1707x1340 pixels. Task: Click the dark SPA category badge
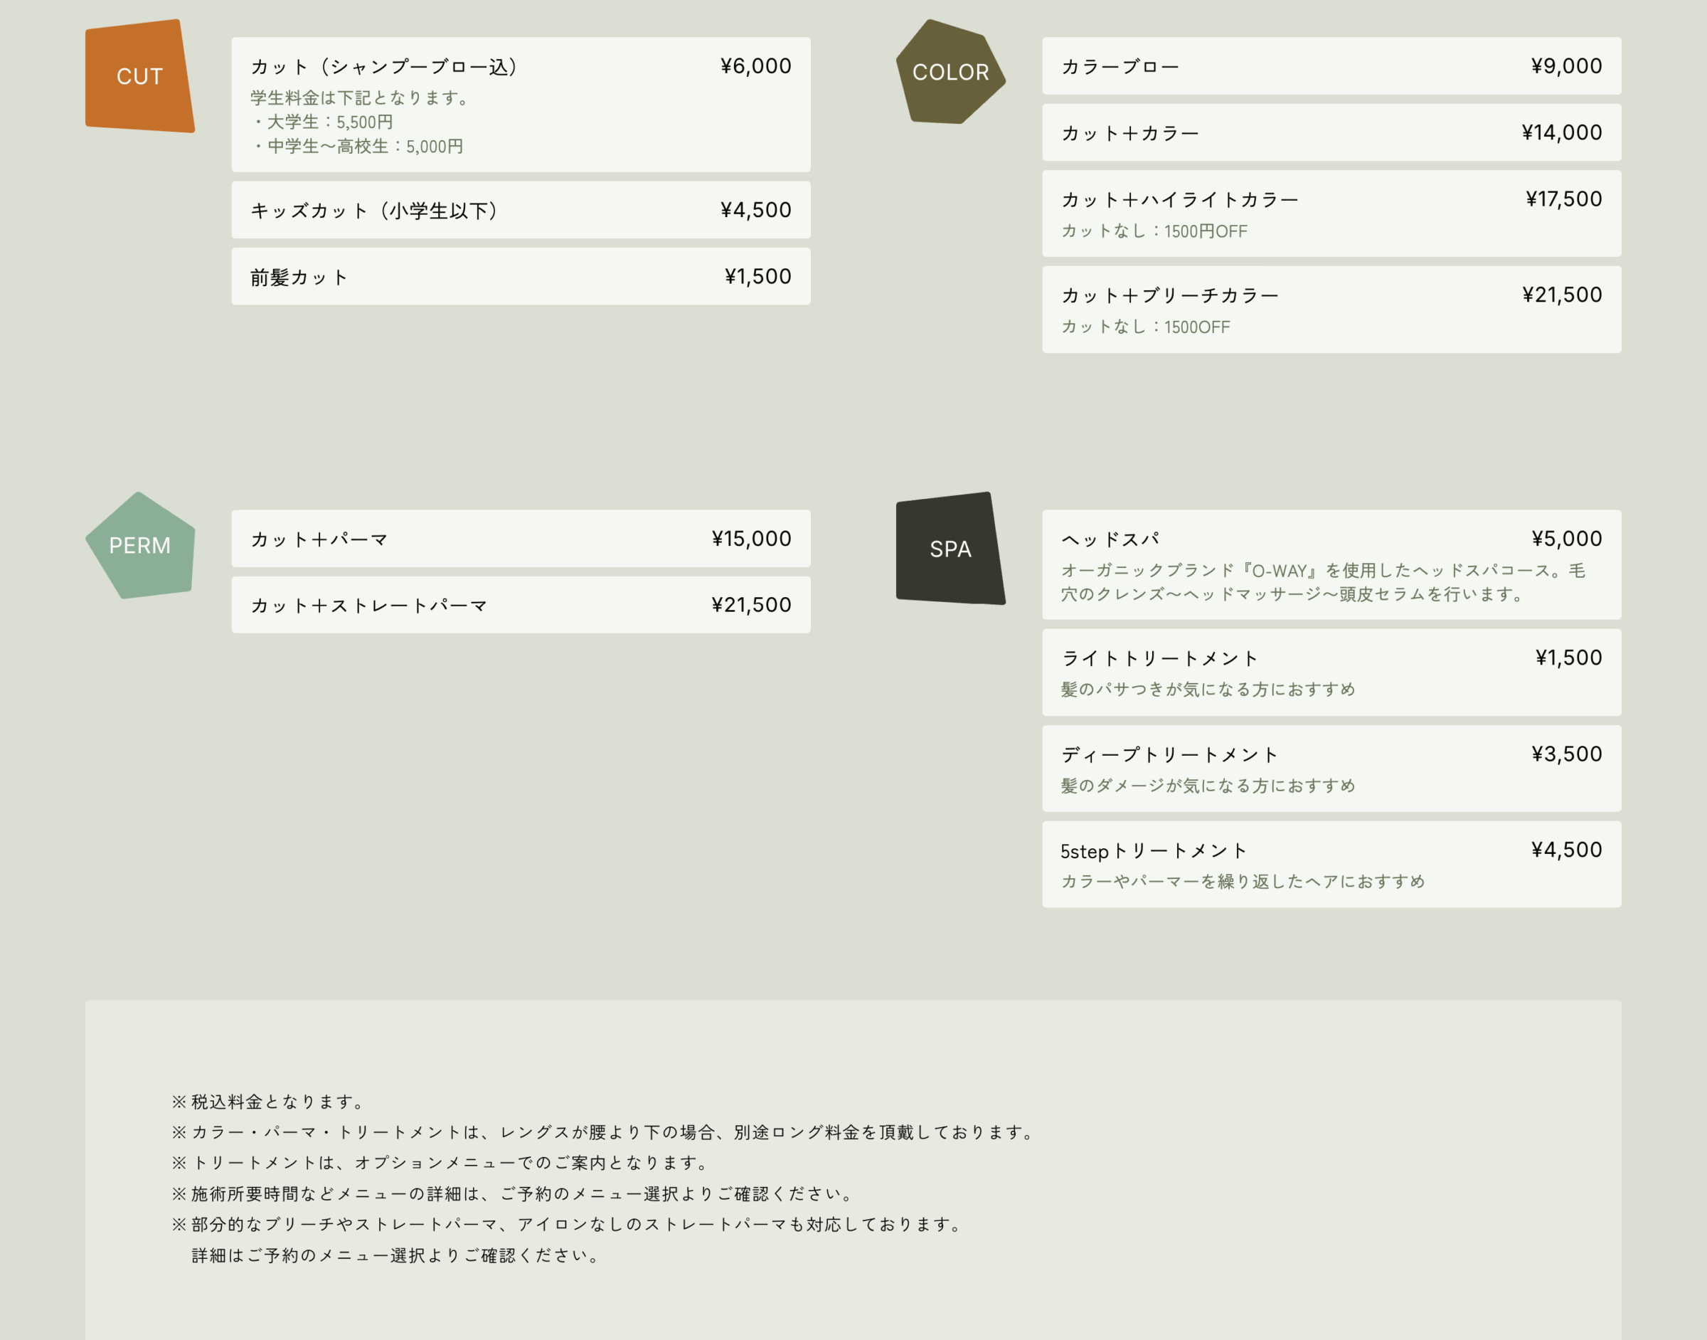[950, 549]
